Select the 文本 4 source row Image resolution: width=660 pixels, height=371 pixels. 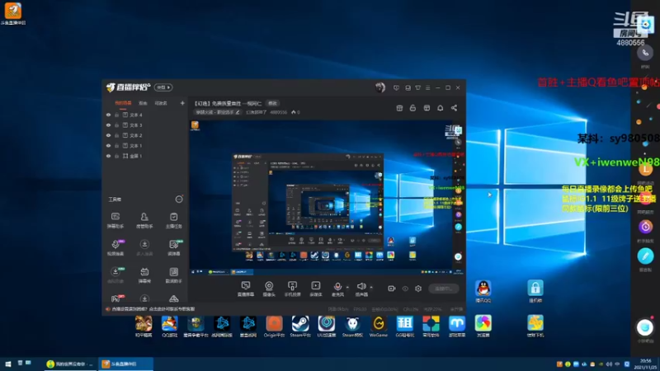click(144, 115)
